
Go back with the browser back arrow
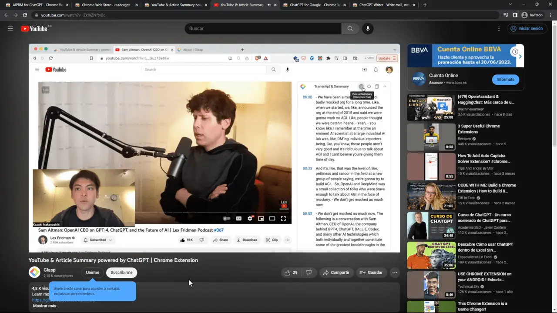pyautogui.click(x=7, y=15)
